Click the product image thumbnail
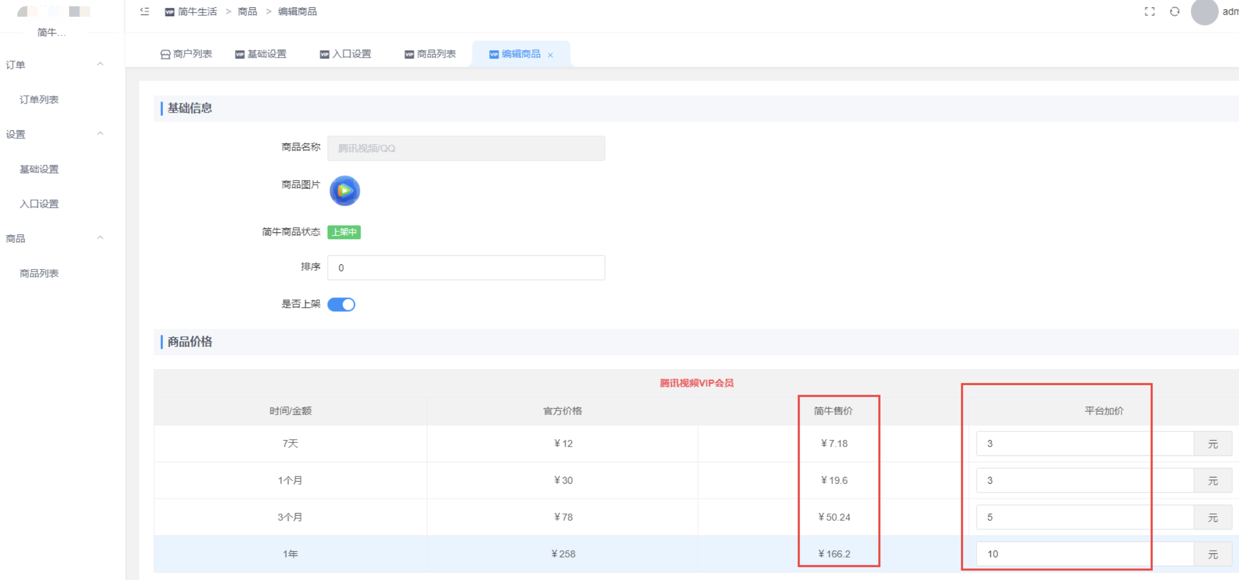Image resolution: width=1239 pixels, height=580 pixels. coord(345,191)
